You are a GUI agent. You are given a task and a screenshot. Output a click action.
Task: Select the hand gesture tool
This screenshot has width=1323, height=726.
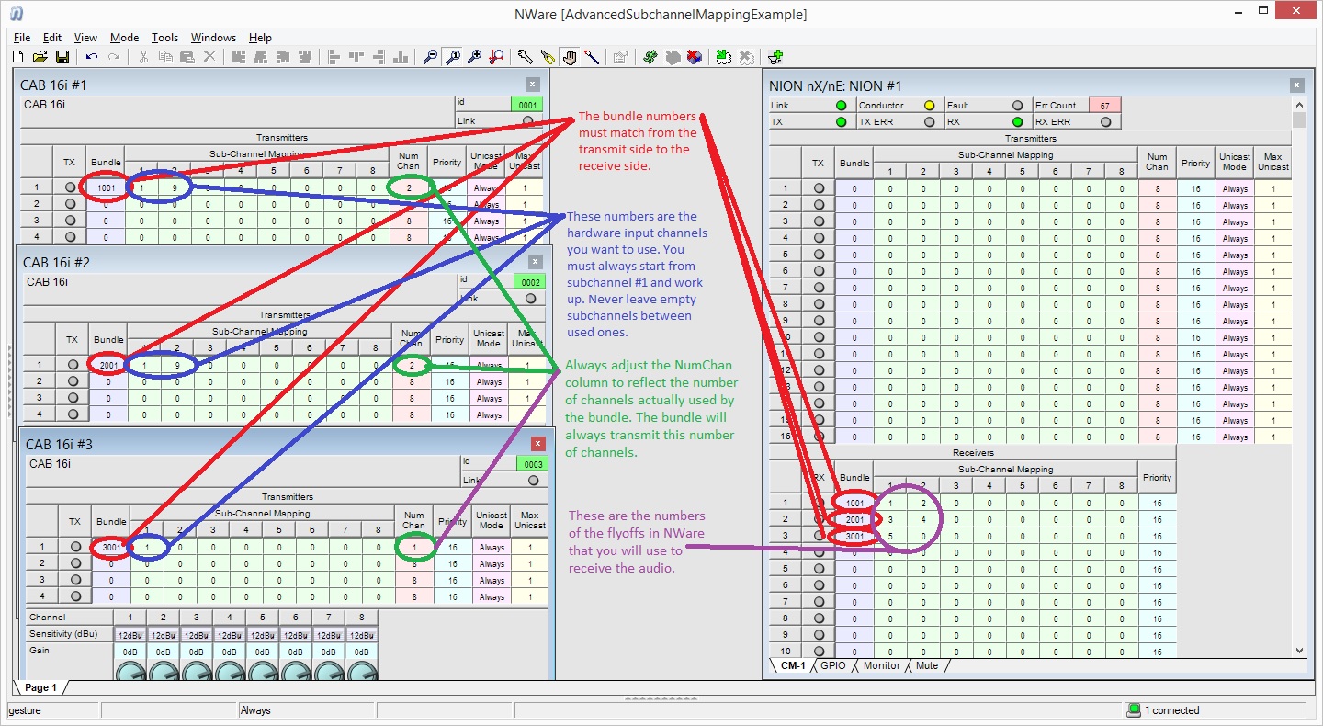570,57
